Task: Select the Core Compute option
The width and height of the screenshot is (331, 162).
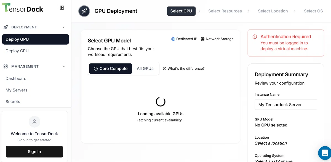Action: (x=110, y=69)
